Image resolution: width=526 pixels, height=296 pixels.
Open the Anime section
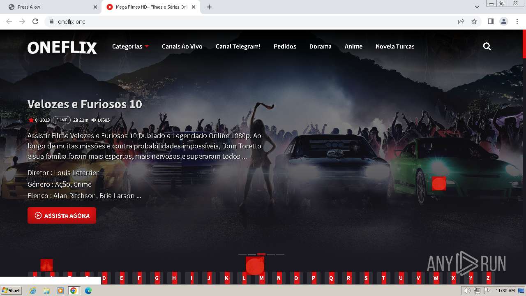[x=353, y=46]
